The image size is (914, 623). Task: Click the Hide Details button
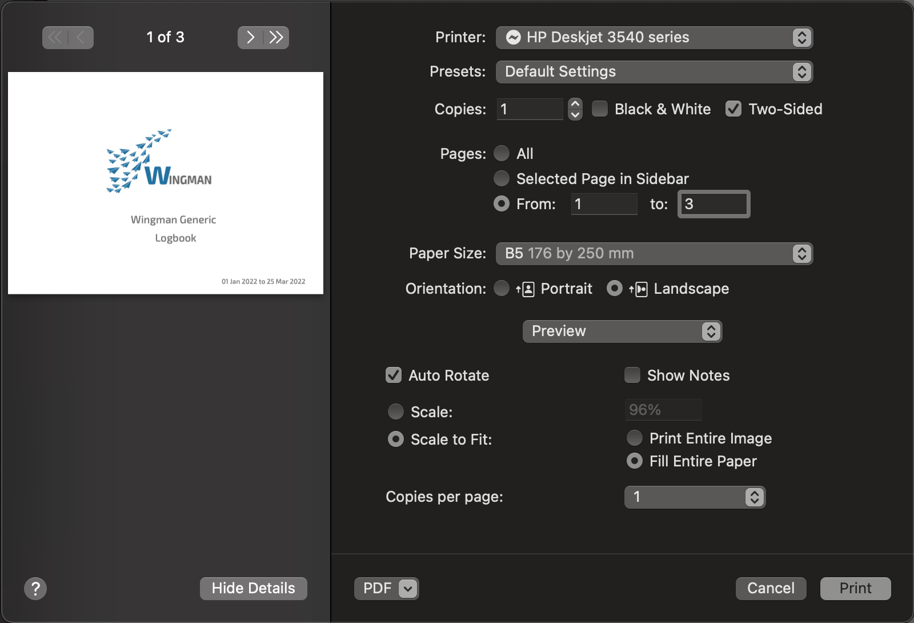click(x=254, y=588)
